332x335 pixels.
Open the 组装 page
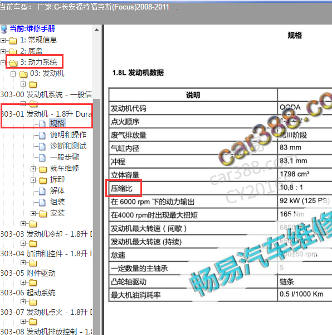[x=57, y=202]
